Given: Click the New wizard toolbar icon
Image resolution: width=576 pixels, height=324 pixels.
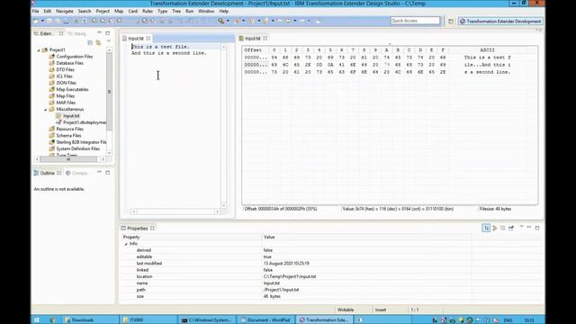Looking at the screenshot, I should pyautogui.click(x=36, y=21).
